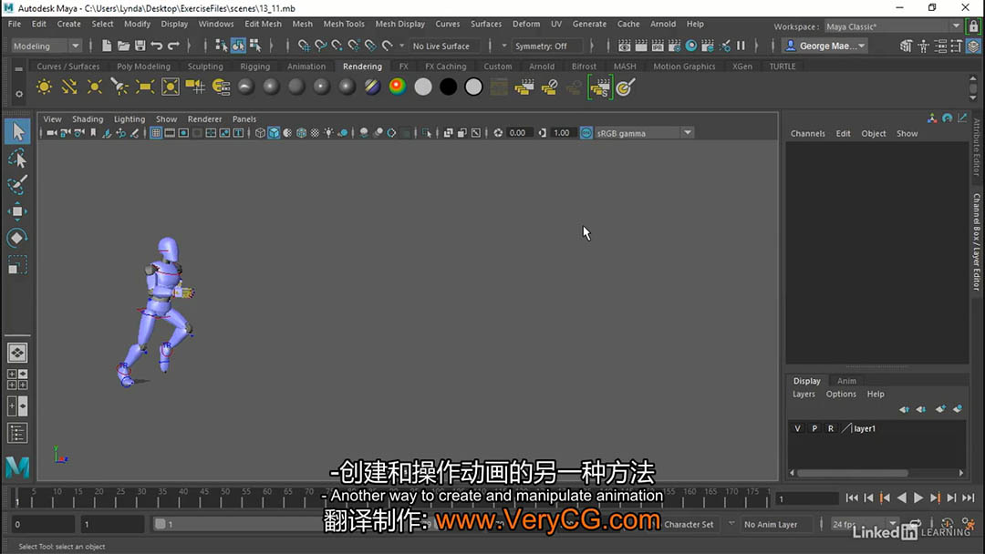Click the Paint selection tool
The width and height of the screenshot is (985, 554).
[17, 185]
